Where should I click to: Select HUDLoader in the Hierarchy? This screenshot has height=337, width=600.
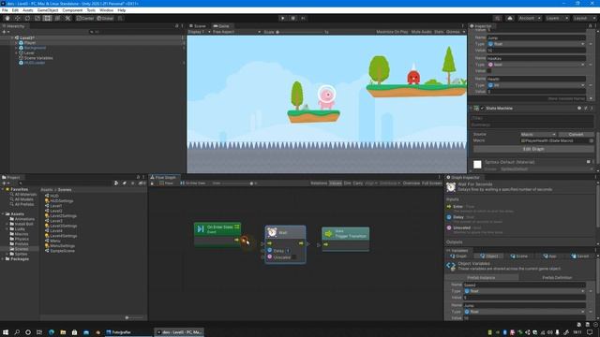(35, 63)
